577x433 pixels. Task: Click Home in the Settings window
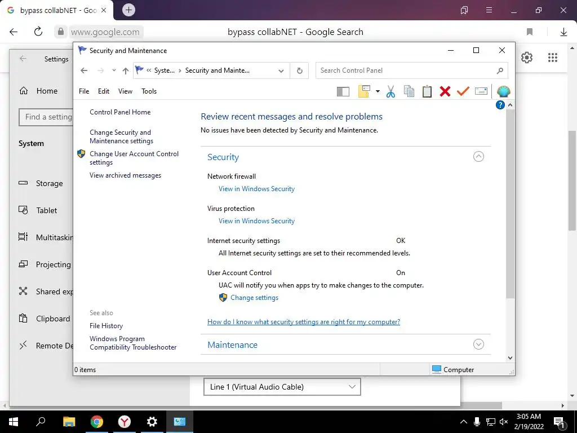pyautogui.click(x=47, y=91)
